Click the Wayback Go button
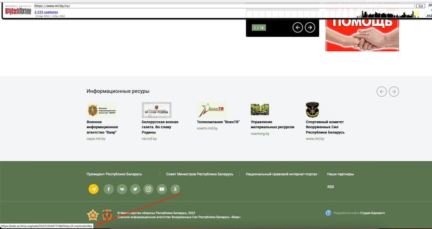 click(x=420, y=6)
